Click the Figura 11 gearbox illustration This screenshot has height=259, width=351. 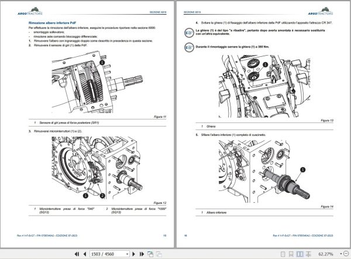[x=97, y=82]
